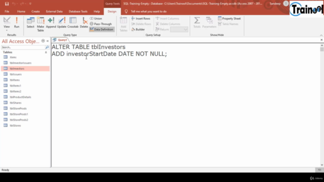This screenshot has height=182, width=324.
Task: Click the Add Tables button
Action: (x=124, y=24)
